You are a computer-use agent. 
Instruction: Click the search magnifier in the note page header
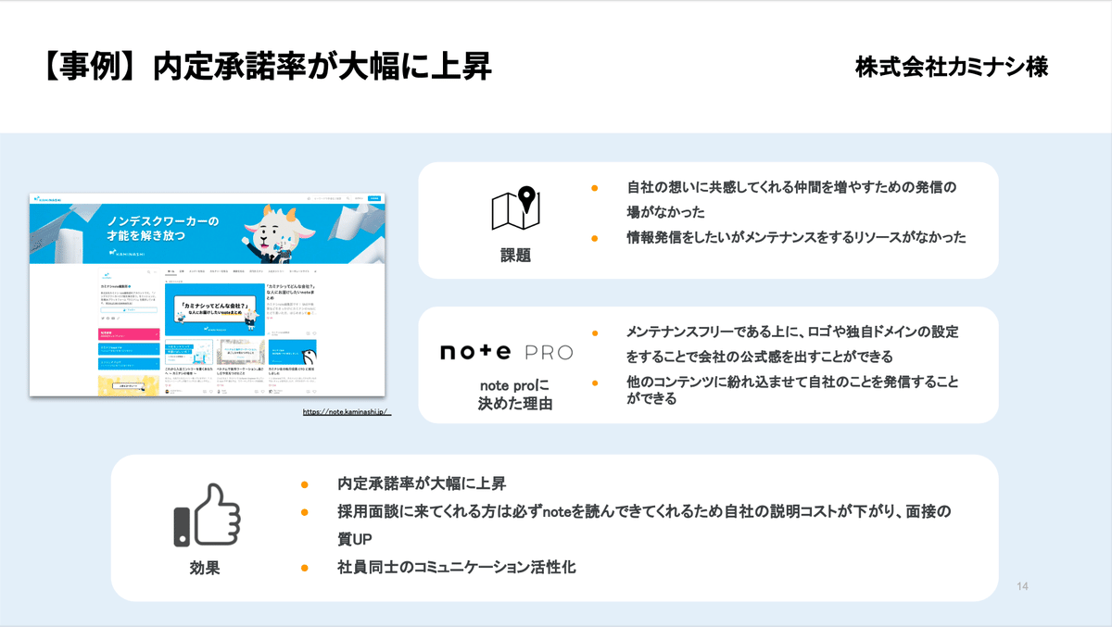(347, 198)
